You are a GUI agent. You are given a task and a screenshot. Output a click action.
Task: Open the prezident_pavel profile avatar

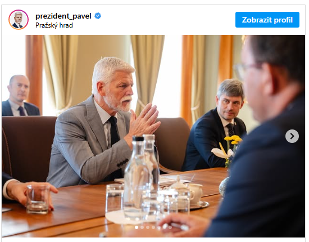click(19, 20)
